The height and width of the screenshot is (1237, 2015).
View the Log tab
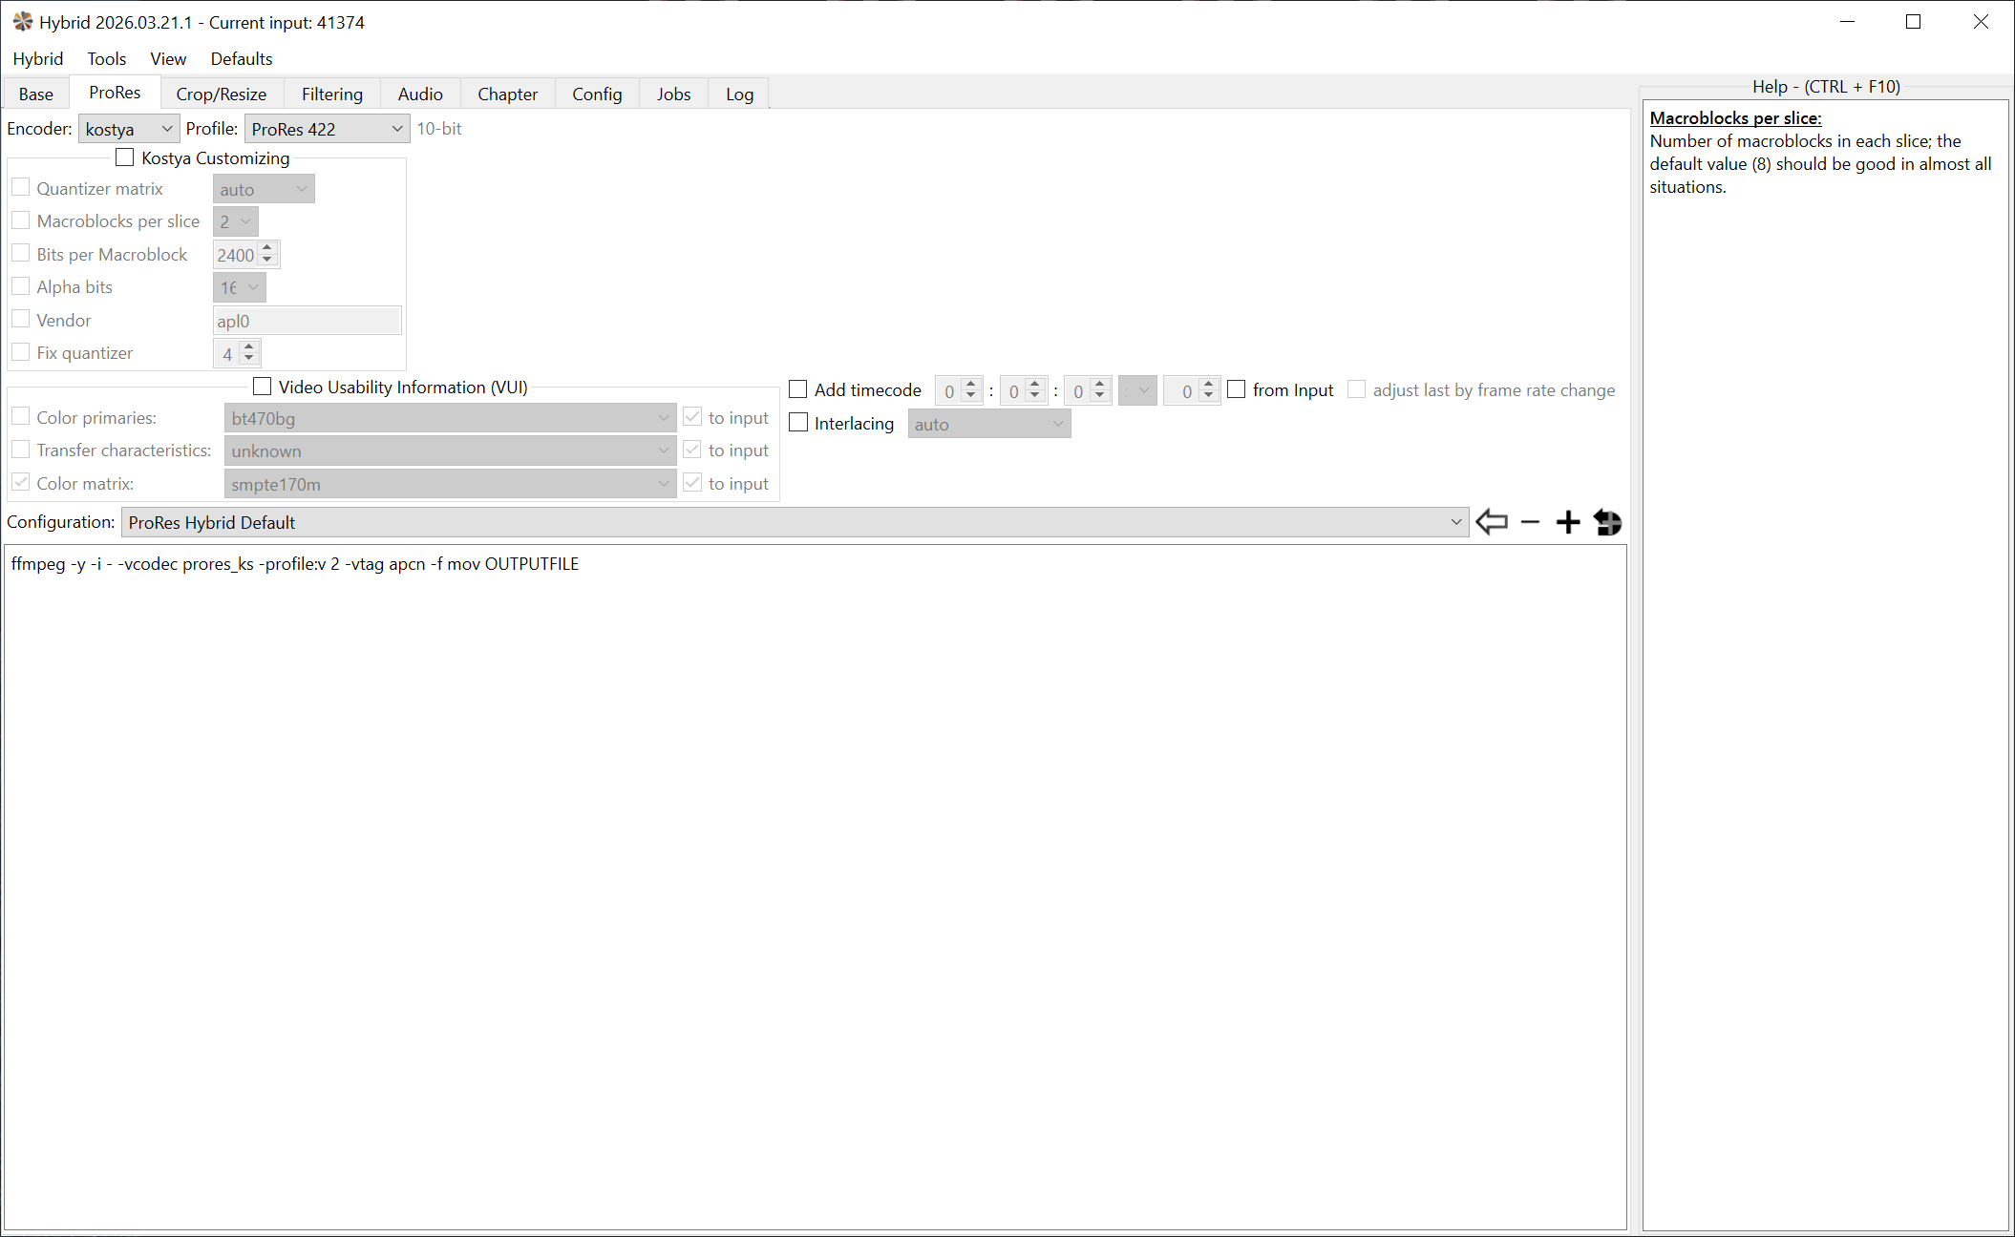click(x=740, y=94)
